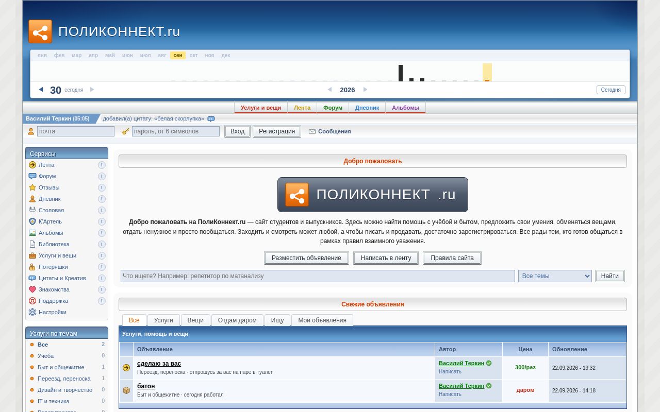660x412 pixels.
Task: Switch to the Отдам даром listings tab
Action: tap(237, 320)
